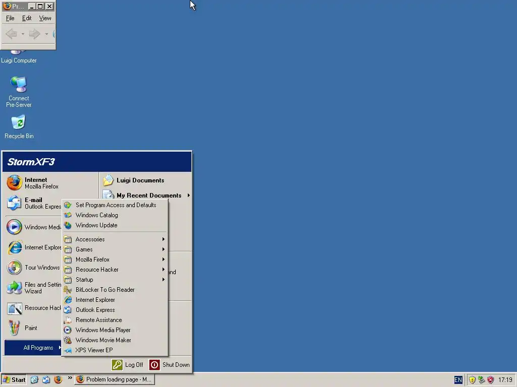Click the All Programs button
517x387 pixels.
point(33,348)
